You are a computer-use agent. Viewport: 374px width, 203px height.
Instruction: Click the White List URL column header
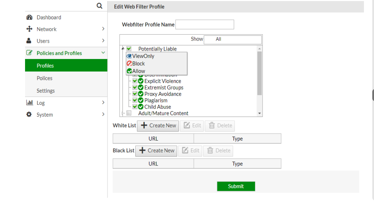(153, 139)
